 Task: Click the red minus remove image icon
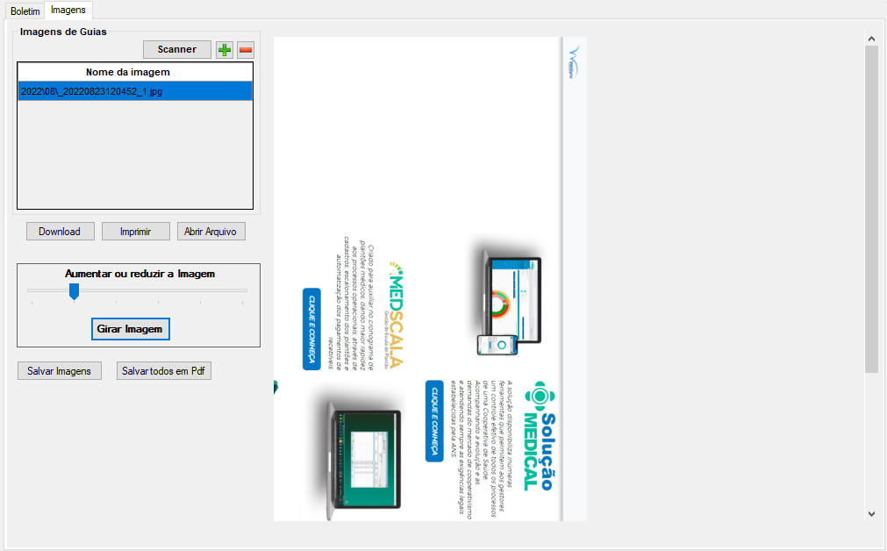[246, 50]
